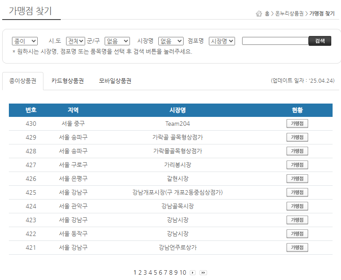This screenshot has width=341, height=280.
Task: Select market name 가락몰골목형상점가
Action: click(178, 151)
